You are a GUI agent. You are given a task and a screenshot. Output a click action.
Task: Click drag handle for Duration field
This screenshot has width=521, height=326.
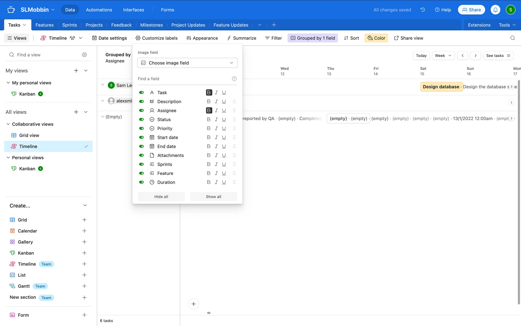point(234,182)
